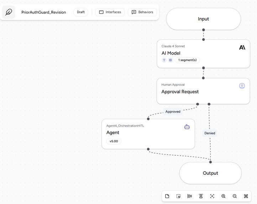Click the Approved edge label
The width and height of the screenshot is (257, 204).
coord(173,112)
